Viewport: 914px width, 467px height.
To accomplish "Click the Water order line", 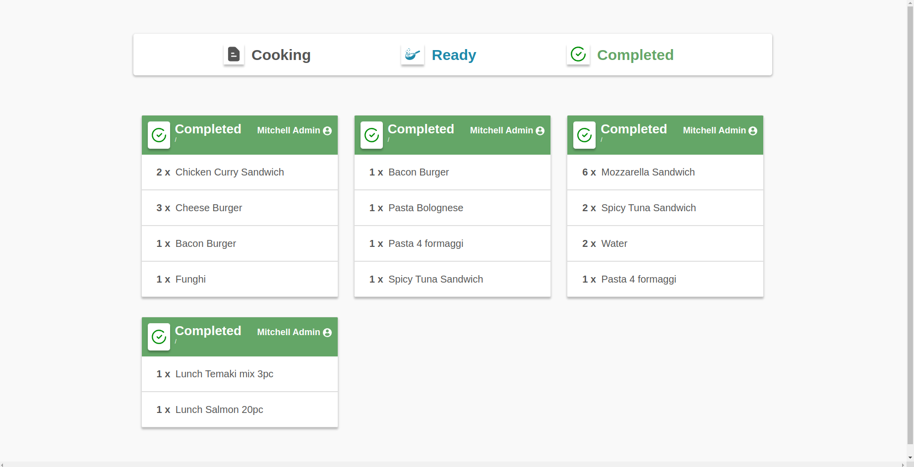I will (665, 244).
